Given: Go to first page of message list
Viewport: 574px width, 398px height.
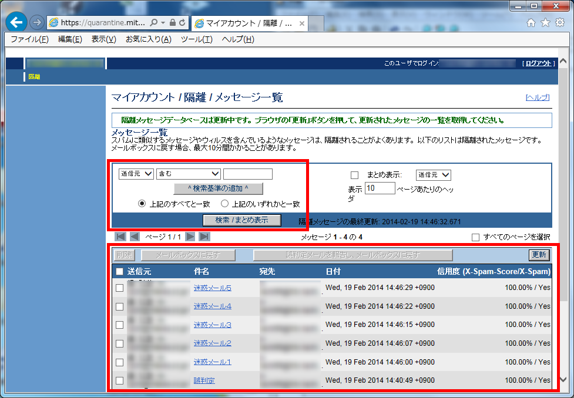Looking at the screenshot, I should click(x=120, y=237).
